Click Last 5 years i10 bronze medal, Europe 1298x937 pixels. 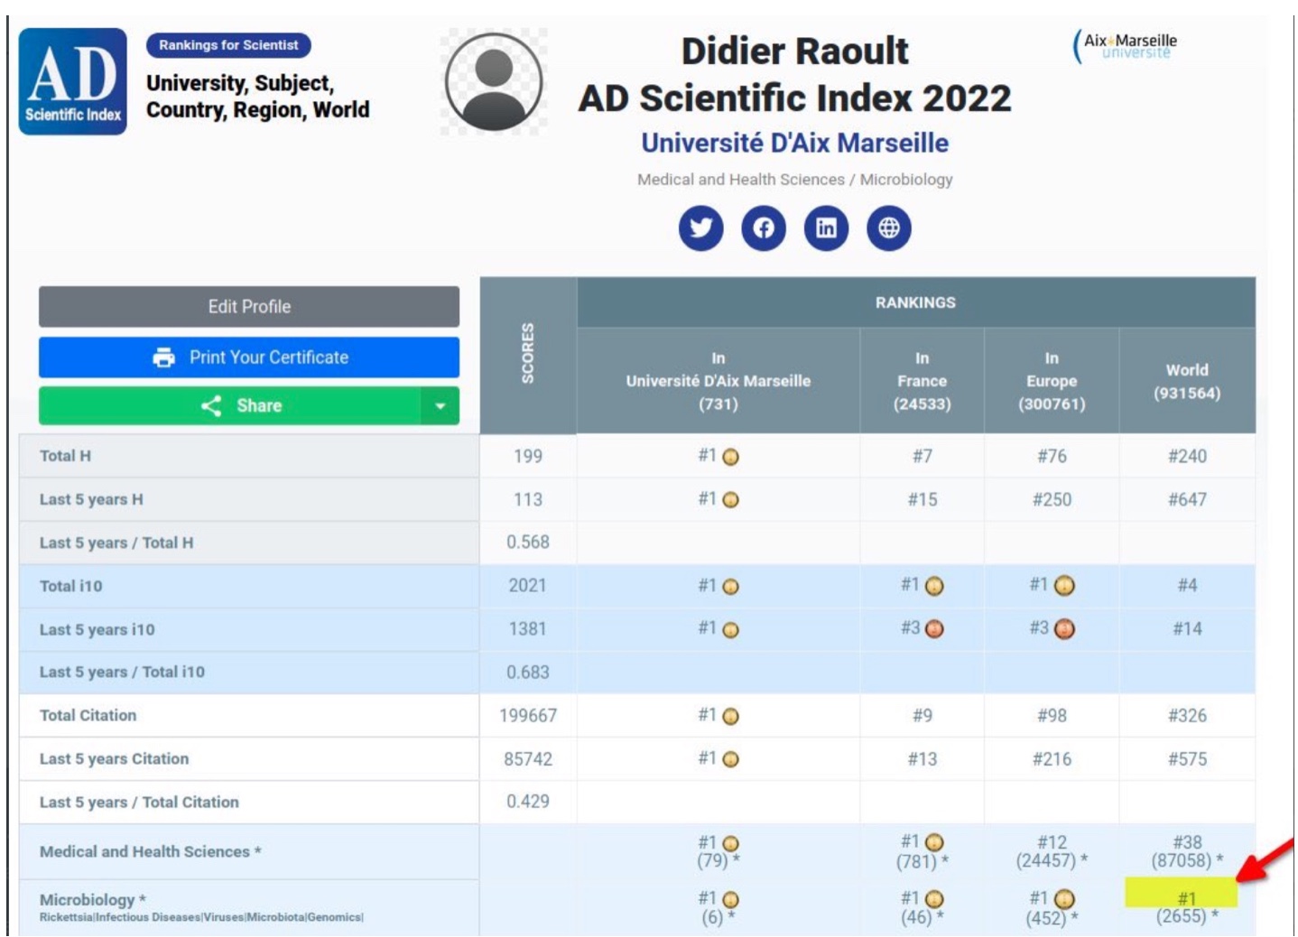click(x=1064, y=629)
